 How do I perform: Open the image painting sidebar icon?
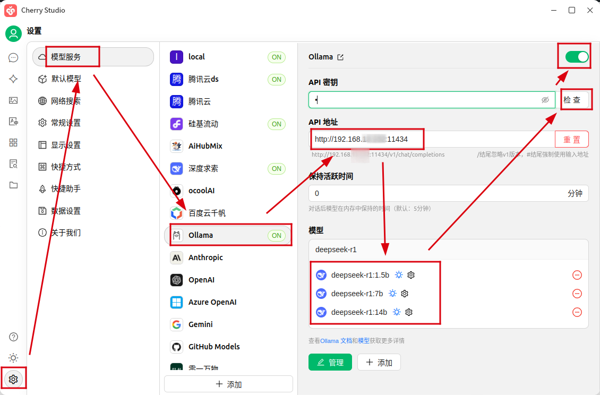tap(13, 100)
